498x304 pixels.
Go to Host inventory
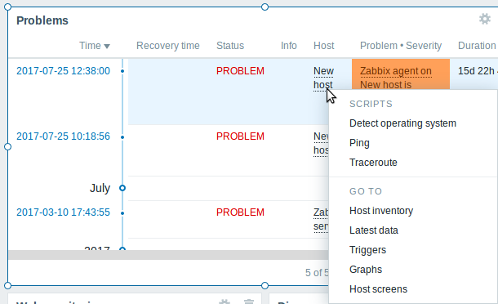381,211
